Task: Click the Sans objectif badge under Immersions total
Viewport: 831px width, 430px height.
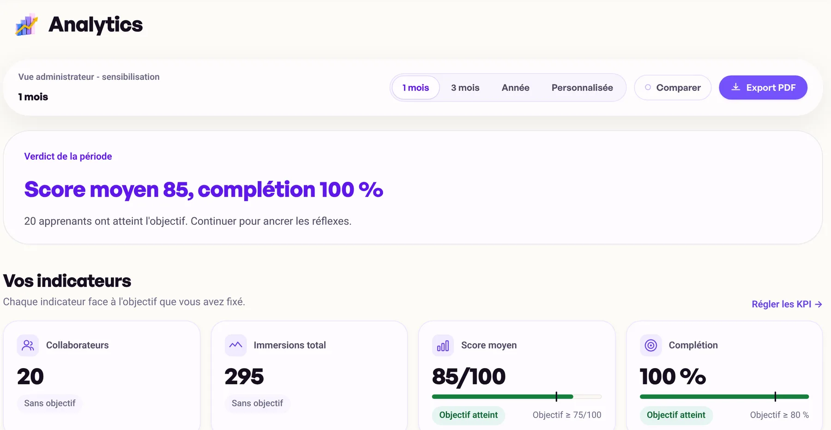Action: pos(257,403)
